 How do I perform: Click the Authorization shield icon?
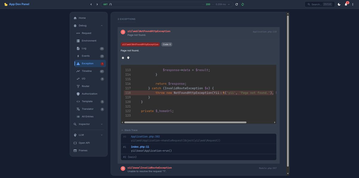78,94
